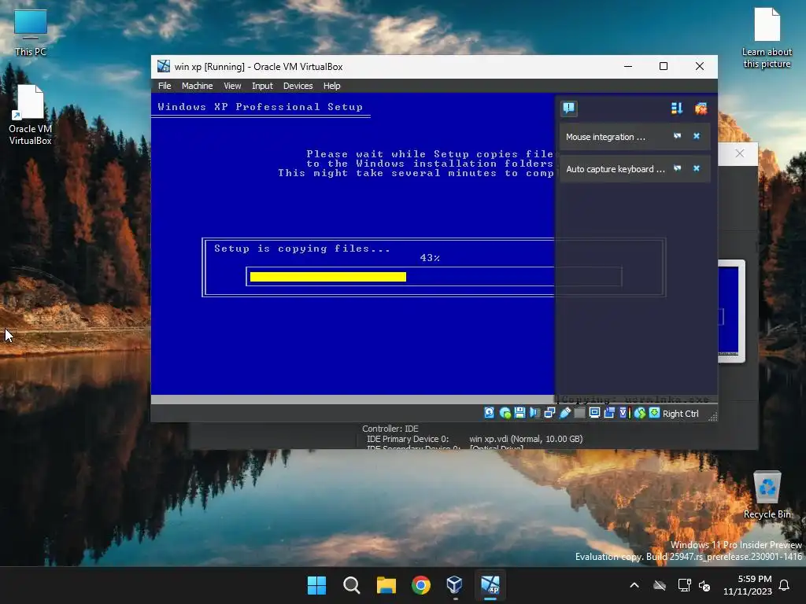Screen dimensions: 806x604
Task: Show hidden system tray icons
Action: [x=634, y=585]
